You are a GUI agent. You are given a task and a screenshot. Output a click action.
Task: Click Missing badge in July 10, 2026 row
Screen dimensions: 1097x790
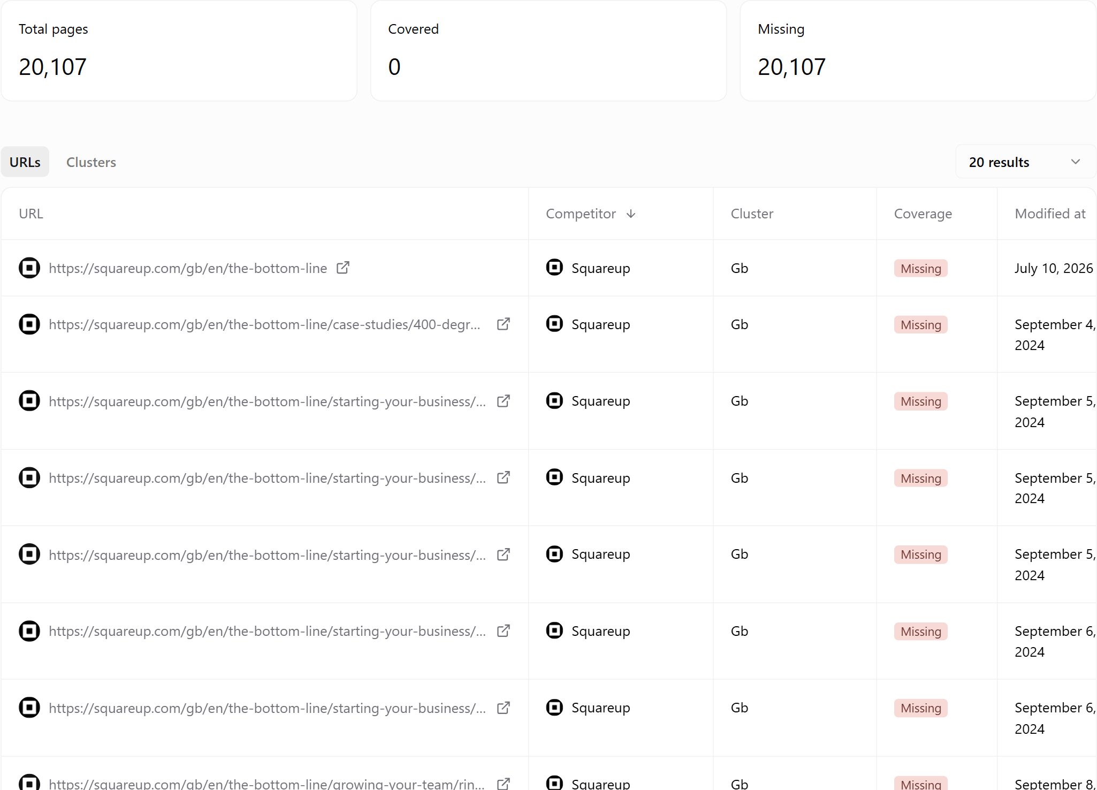pyautogui.click(x=920, y=269)
